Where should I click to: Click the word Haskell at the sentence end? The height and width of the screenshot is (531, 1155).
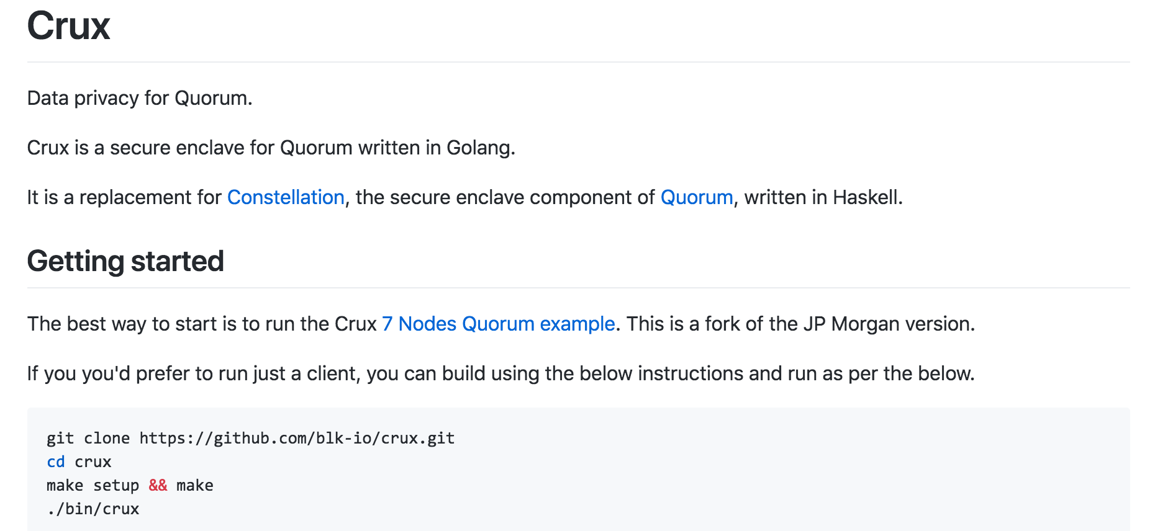[866, 197]
